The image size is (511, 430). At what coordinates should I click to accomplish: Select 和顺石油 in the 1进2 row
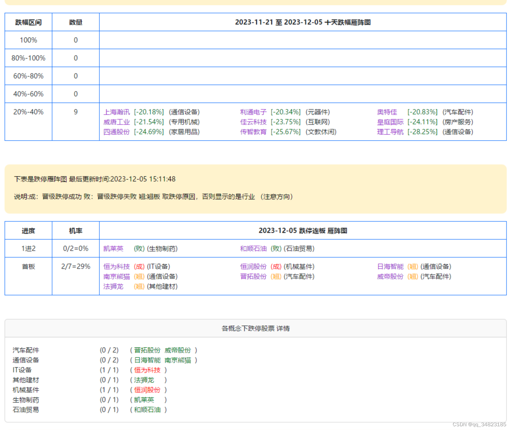coord(253,249)
